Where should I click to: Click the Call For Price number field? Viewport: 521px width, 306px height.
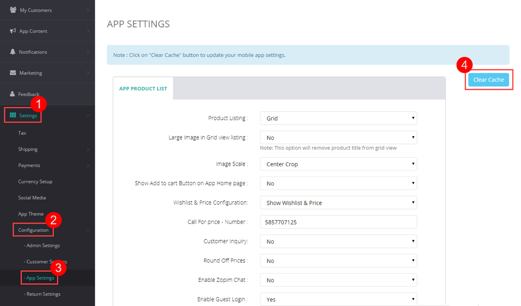(338, 222)
